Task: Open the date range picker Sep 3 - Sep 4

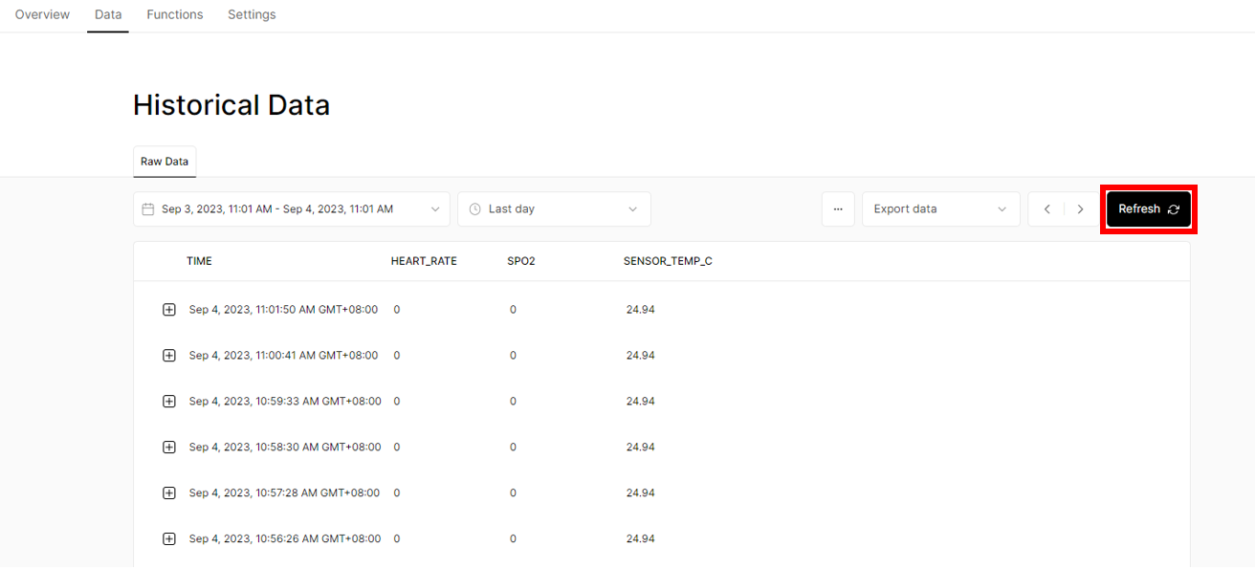Action: (292, 208)
